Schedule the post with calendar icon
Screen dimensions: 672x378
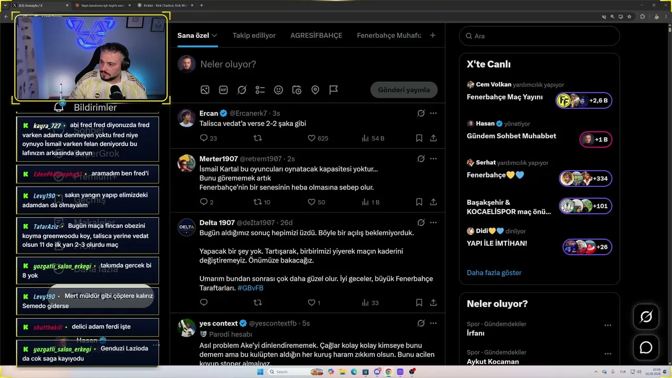click(x=297, y=90)
